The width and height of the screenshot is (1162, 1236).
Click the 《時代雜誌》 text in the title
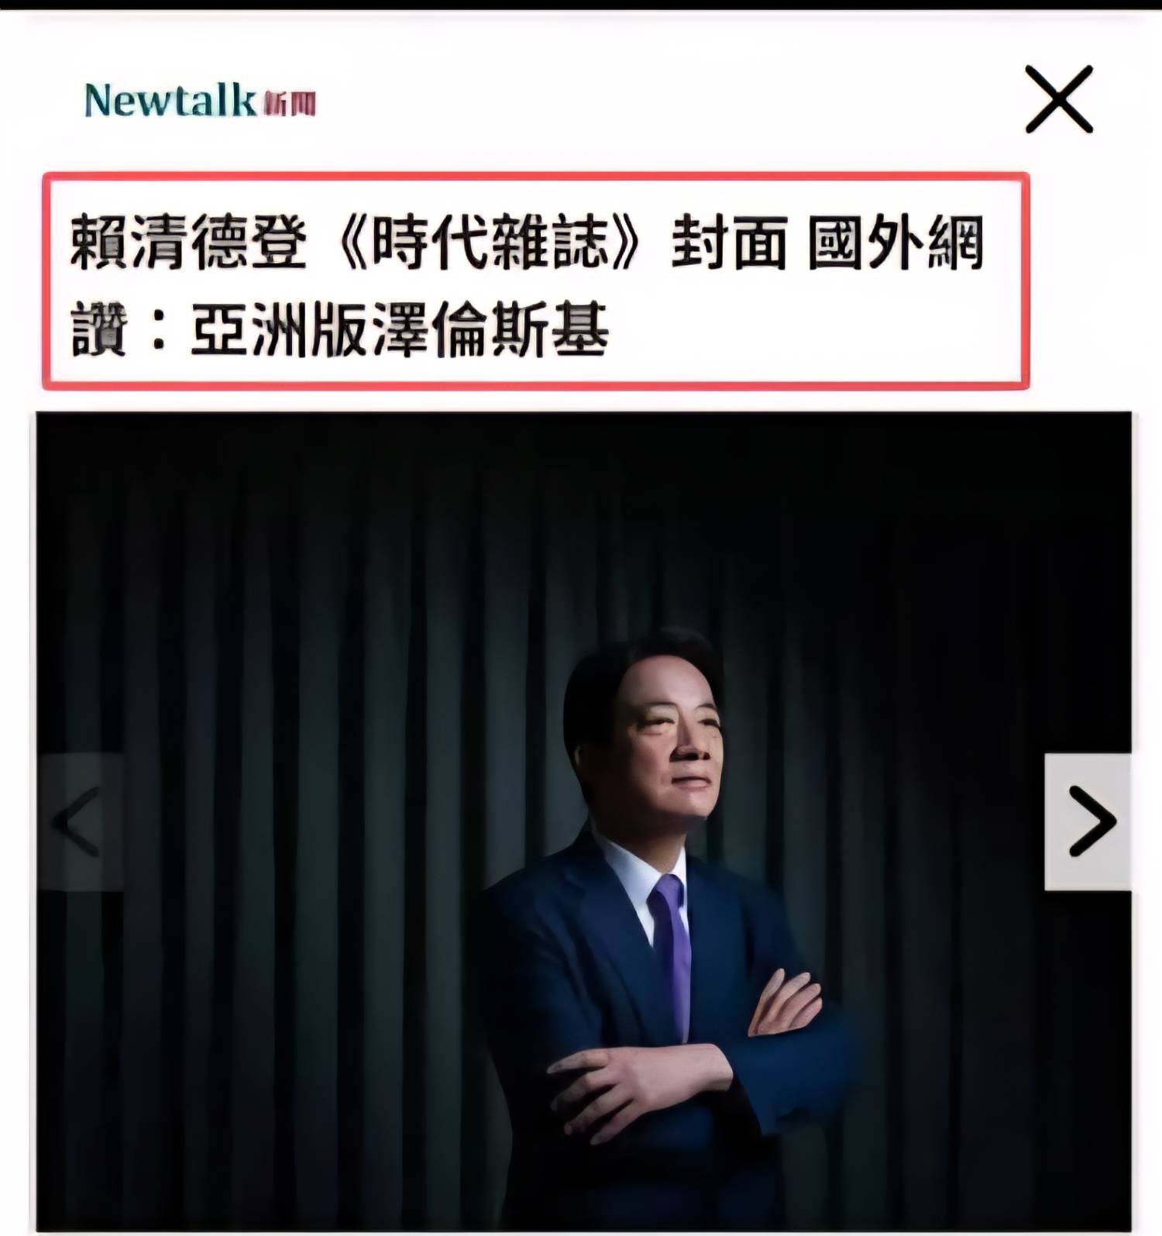pyautogui.click(x=490, y=243)
